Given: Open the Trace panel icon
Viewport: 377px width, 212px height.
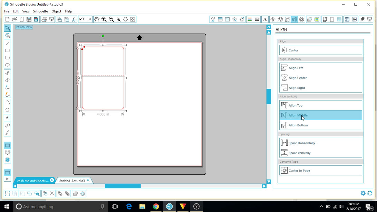Looking at the screenshot, I should coord(317,19).
